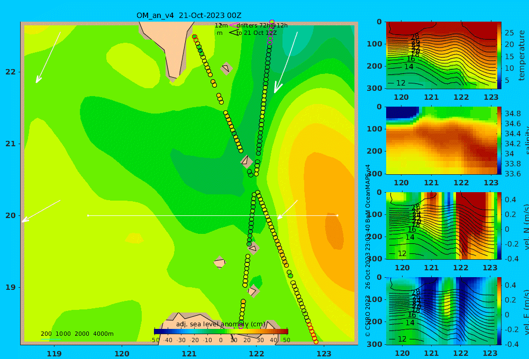Click the '200 1000 2000 4000m' depth legend
529x359 pixels.
[x=77, y=334]
